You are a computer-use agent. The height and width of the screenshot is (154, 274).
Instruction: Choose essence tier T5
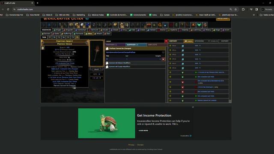(x=59, y=37)
